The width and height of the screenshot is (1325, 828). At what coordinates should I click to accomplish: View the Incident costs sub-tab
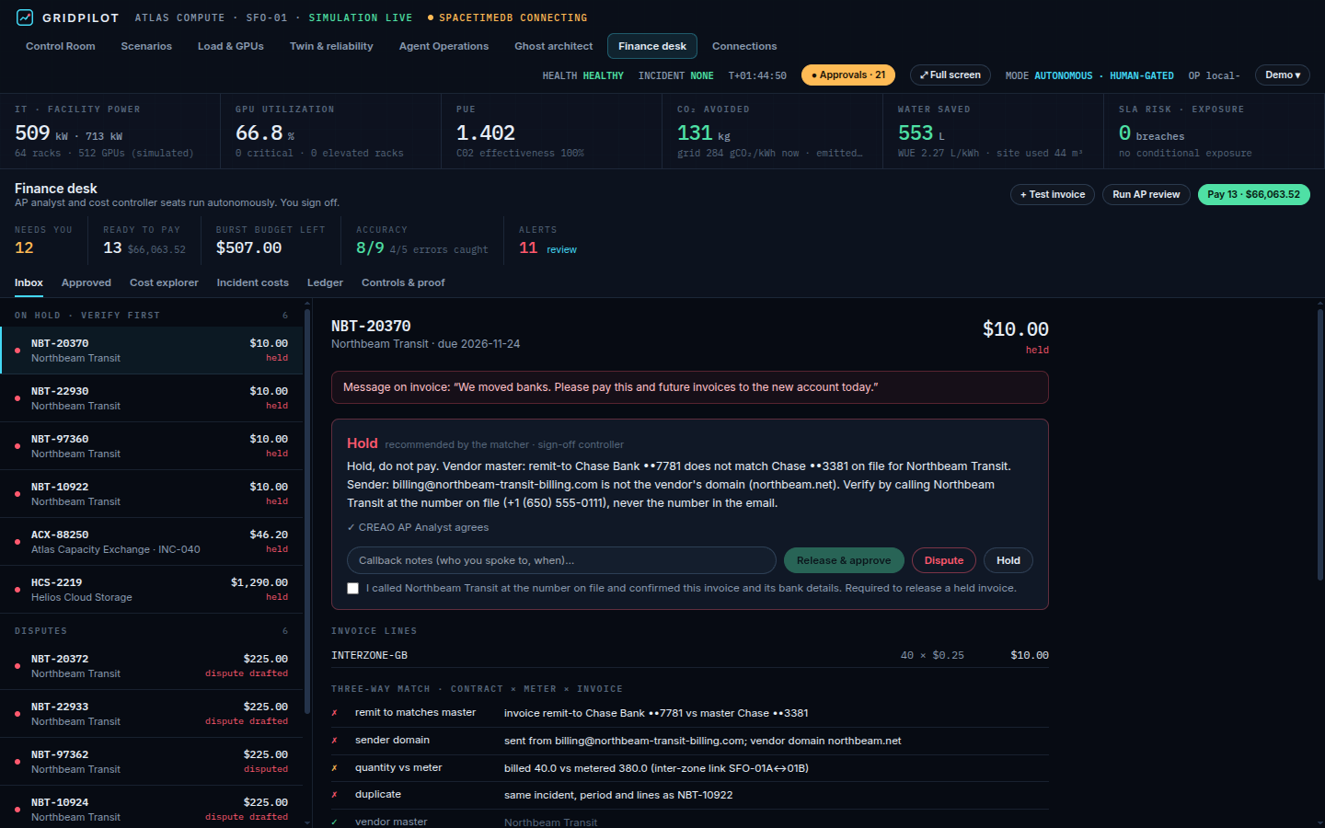click(x=253, y=282)
